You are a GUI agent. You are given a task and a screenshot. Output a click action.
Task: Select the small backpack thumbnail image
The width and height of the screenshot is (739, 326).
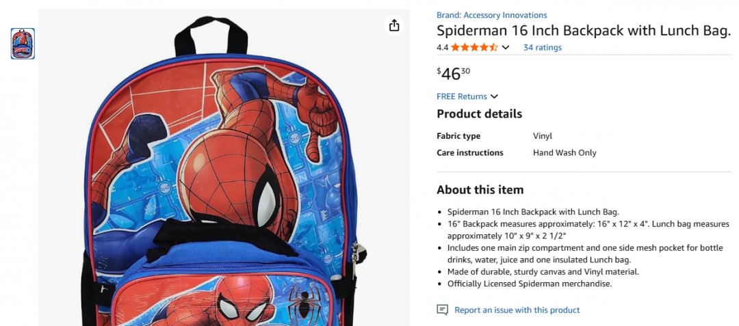23,44
